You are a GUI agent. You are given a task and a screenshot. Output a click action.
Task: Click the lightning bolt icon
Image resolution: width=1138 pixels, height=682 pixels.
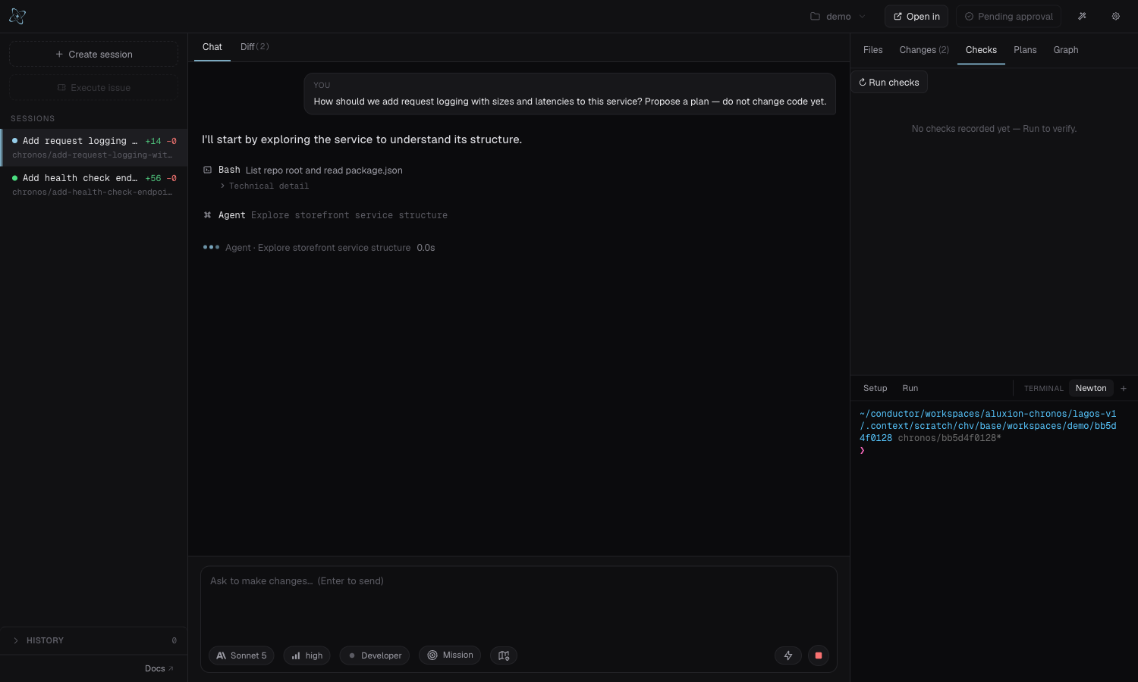pos(788,655)
